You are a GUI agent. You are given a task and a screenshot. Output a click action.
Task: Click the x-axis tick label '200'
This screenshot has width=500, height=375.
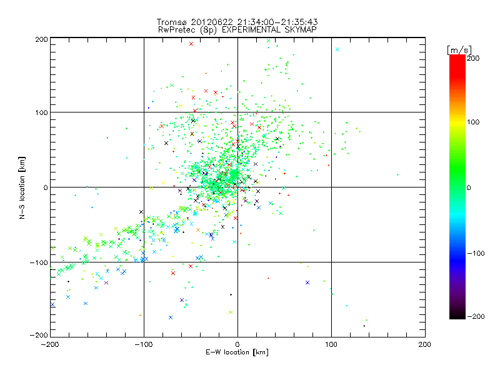[425, 344]
